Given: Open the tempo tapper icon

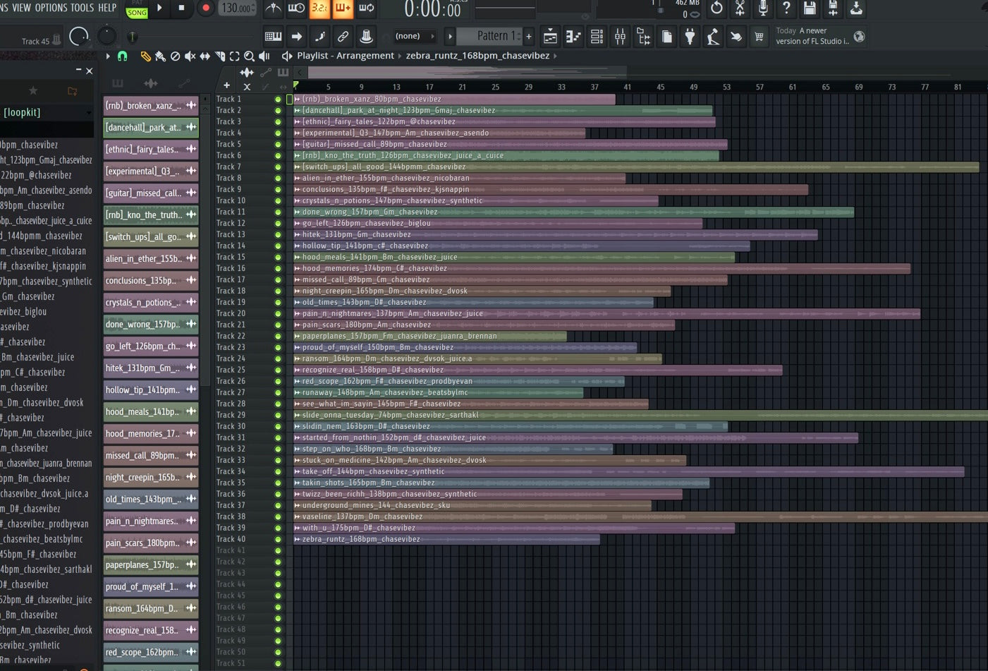Looking at the screenshot, I should [713, 36].
